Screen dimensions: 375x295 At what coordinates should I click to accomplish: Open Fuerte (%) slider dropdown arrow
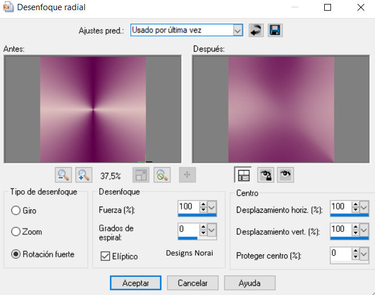[211, 207]
